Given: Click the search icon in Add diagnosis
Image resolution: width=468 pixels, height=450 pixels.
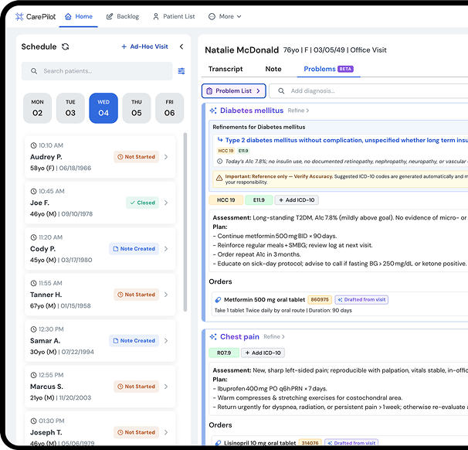Looking at the screenshot, I should click(x=281, y=90).
